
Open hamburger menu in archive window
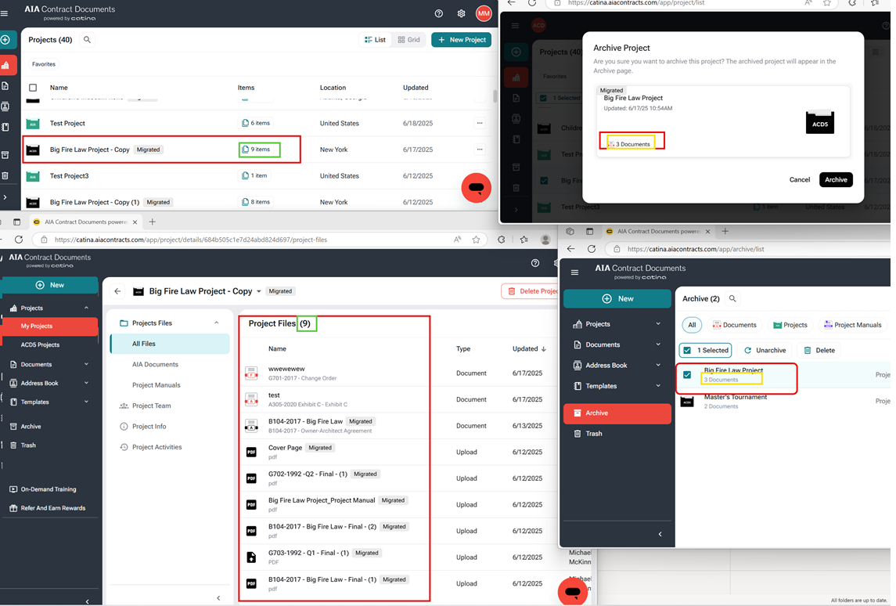click(575, 272)
